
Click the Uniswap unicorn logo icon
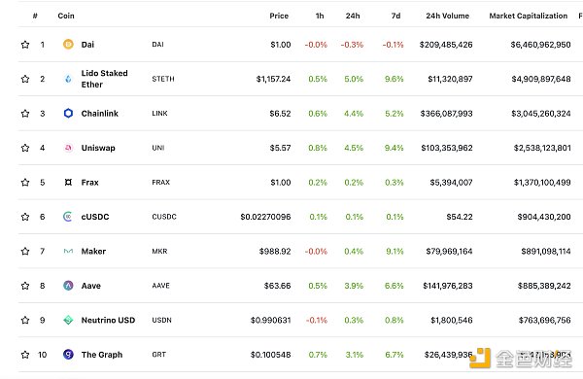coord(68,148)
